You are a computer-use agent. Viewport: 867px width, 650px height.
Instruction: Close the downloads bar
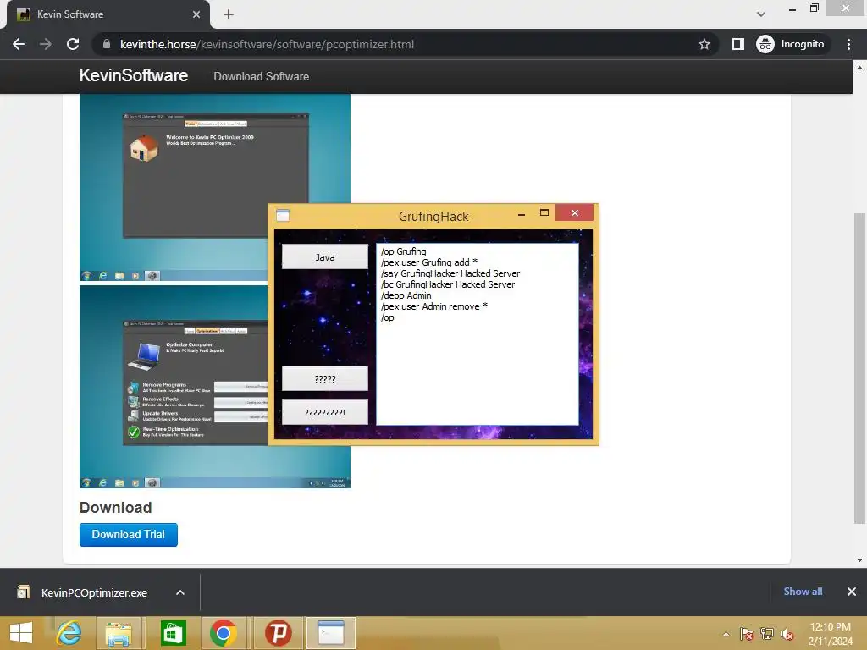tap(852, 592)
